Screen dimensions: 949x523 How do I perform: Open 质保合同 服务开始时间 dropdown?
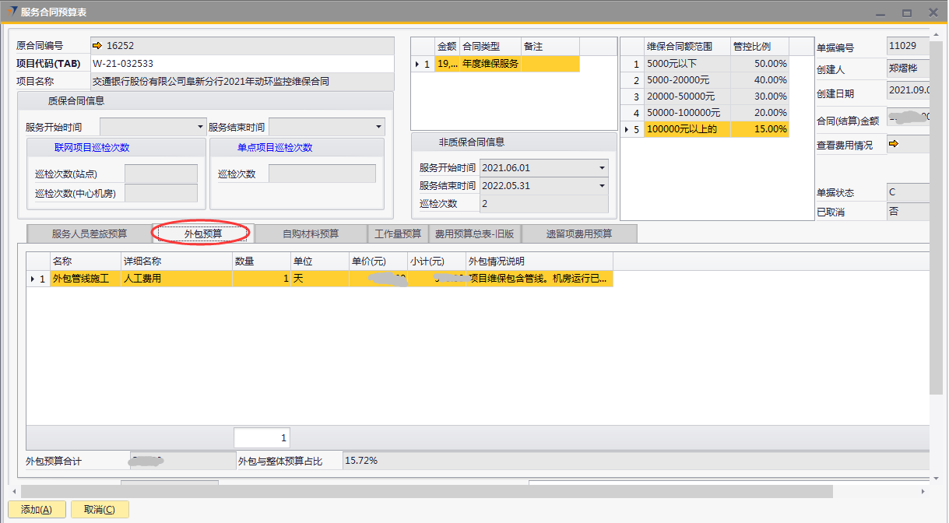(201, 127)
